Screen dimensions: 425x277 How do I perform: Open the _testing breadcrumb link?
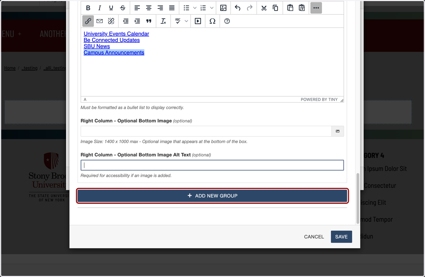29,68
